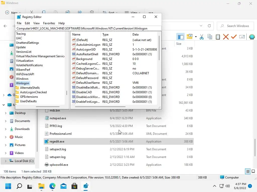
Task: Select the AlternateShells subkey folder
Action: [x=30, y=88]
